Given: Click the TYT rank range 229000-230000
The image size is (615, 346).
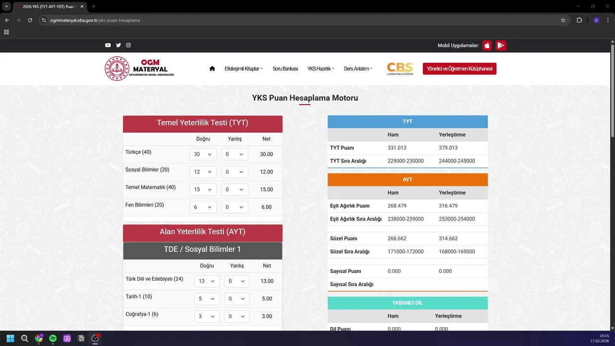Looking at the screenshot, I should [x=406, y=161].
